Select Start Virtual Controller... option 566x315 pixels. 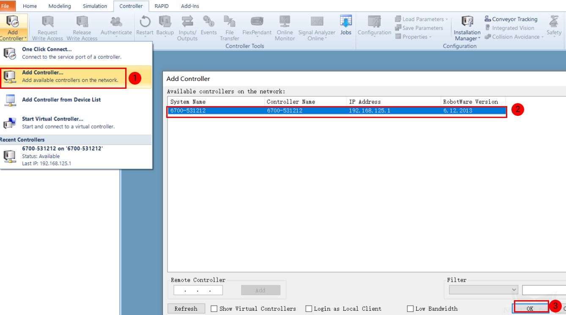point(76,123)
